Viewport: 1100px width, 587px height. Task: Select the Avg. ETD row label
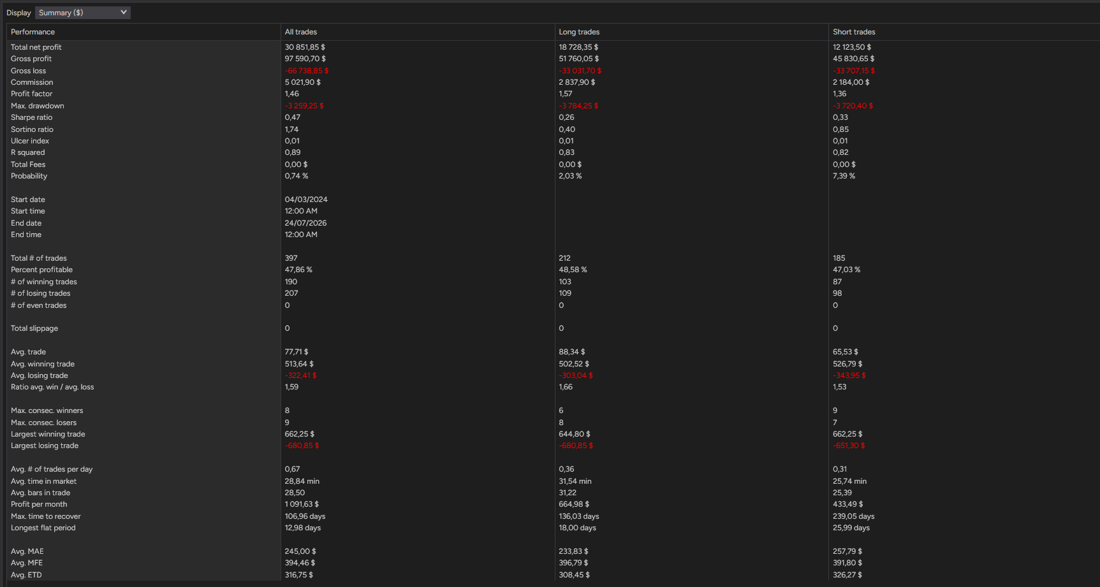pos(26,575)
